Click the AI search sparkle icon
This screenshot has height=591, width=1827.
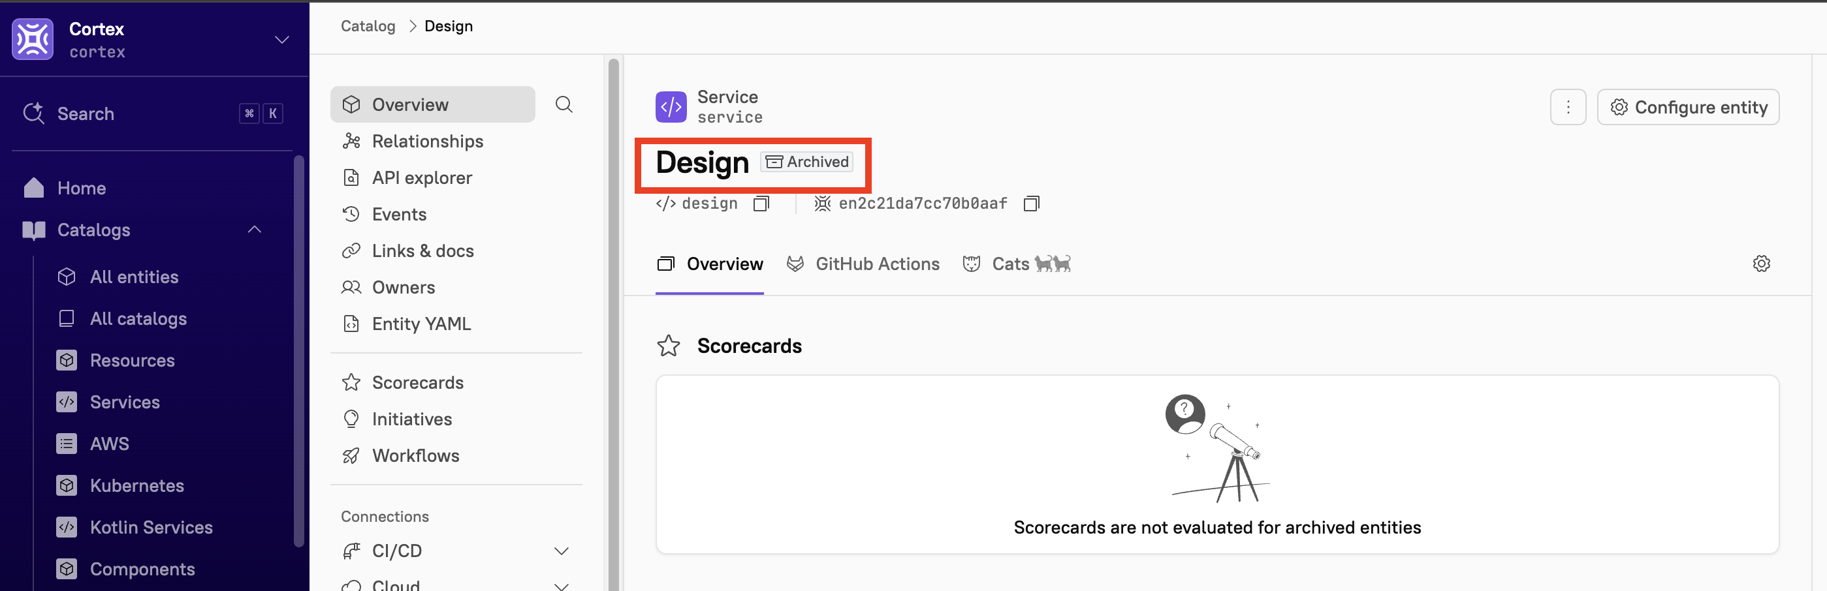[33, 113]
